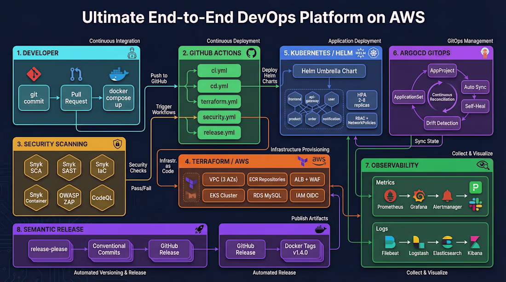Click the Snyk SAST hexagon
Image resolution: width=506 pixels, height=282 pixels.
tap(69, 168)
